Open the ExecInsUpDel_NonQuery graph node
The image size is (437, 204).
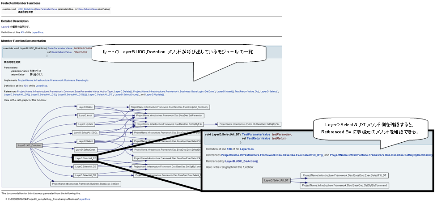(x=170, y=107)
